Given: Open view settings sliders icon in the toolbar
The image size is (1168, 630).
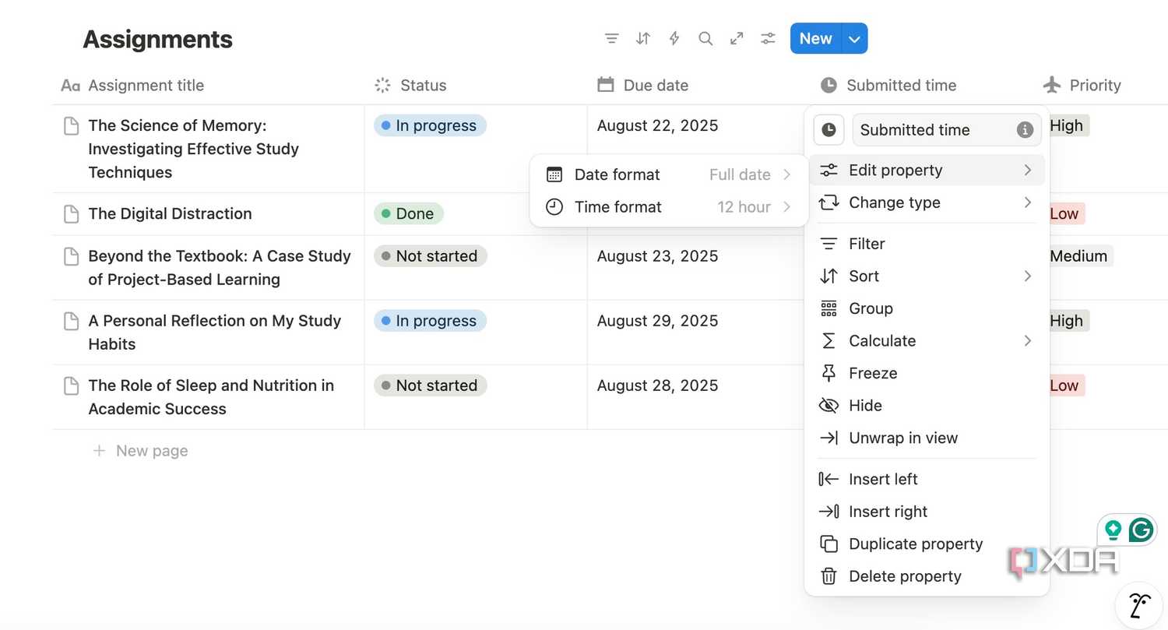Looking at the screenshot, I should tap(768, 38).
